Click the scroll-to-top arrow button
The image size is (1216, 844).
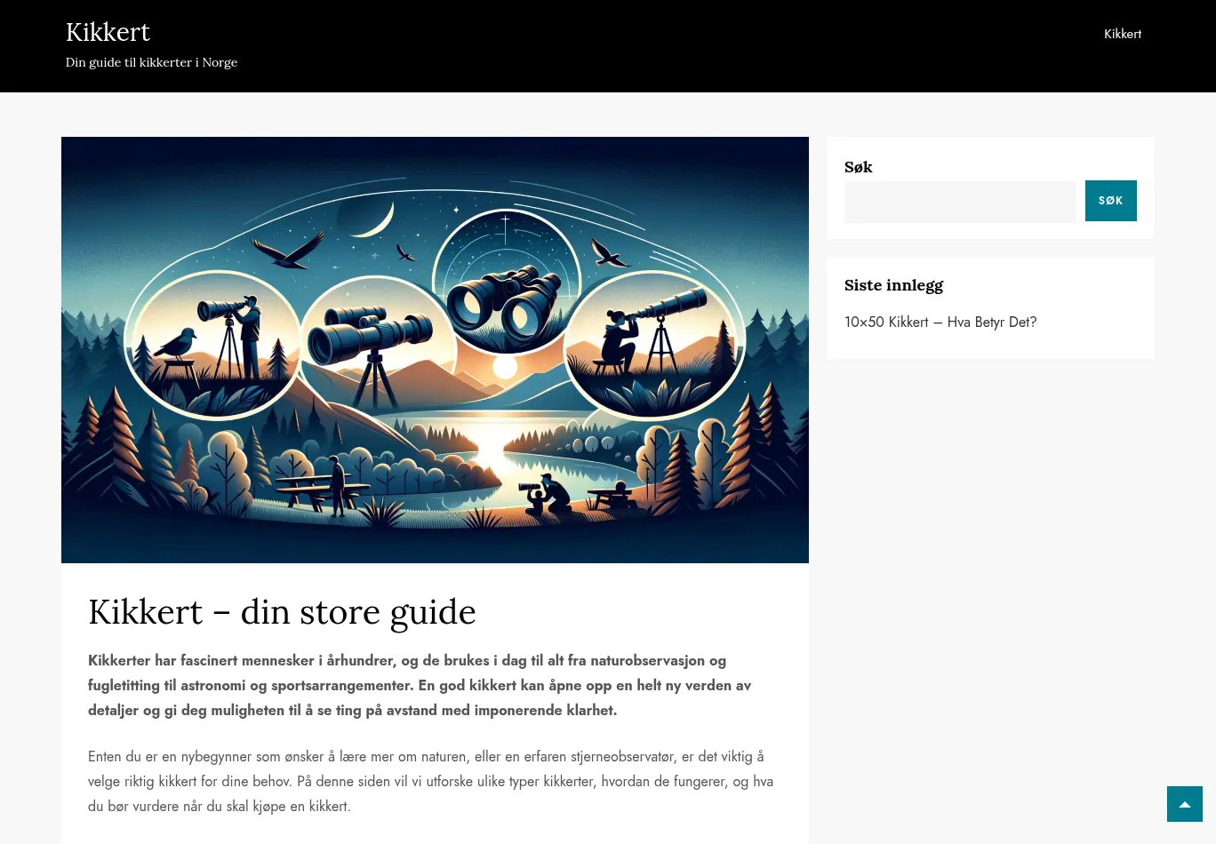click(x=1184, y=804)
